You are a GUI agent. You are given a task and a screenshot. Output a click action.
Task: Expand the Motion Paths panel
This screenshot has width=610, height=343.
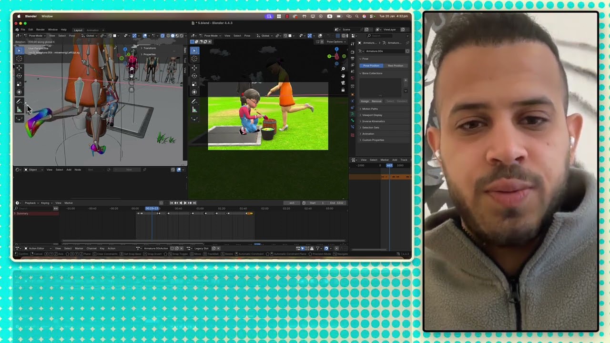[x=370, y=109]
